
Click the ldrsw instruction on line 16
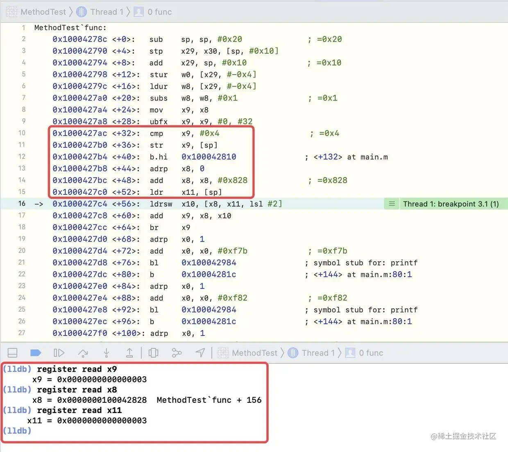tap(161, 204)
